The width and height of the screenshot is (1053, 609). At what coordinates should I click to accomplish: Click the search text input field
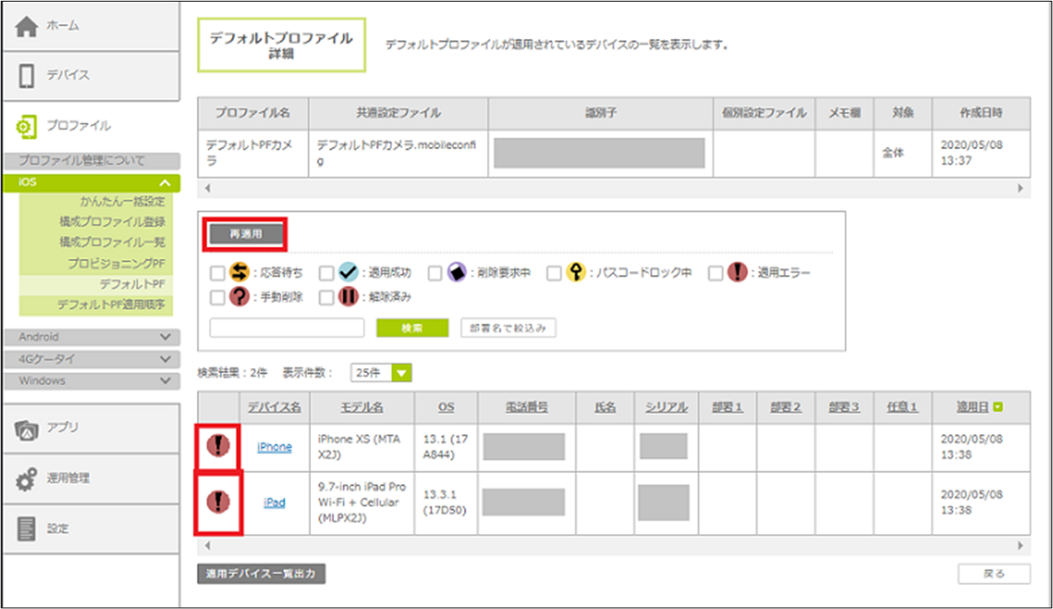287,328
